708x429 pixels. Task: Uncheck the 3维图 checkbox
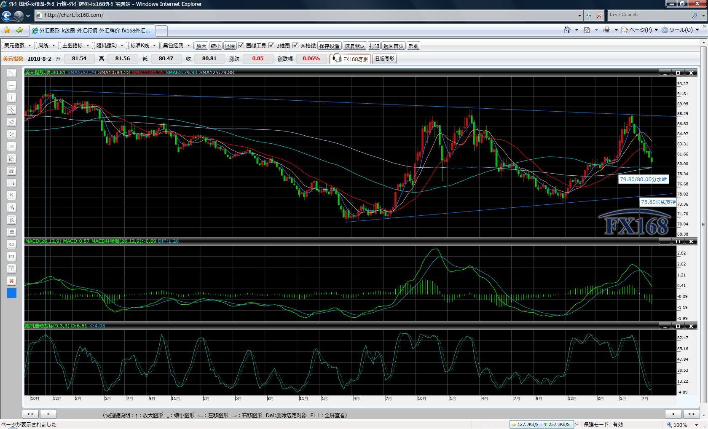tap(271, 46)
